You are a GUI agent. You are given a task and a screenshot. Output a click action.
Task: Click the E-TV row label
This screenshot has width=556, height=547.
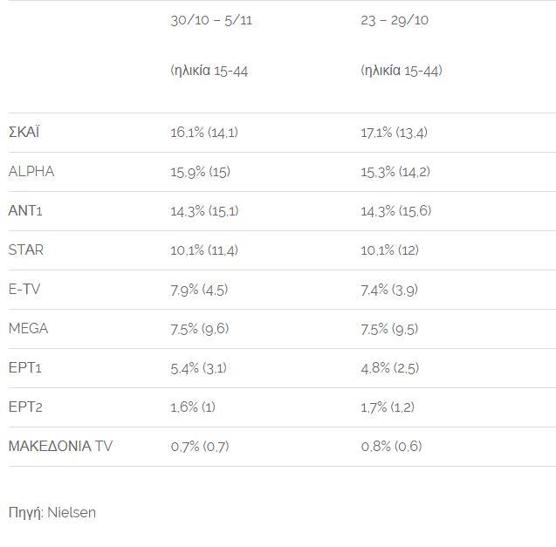click(24, 290)
